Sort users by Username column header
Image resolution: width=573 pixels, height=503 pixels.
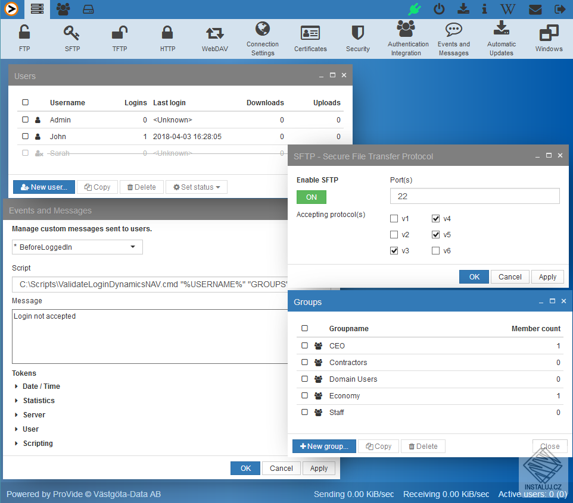pos(67,102)
